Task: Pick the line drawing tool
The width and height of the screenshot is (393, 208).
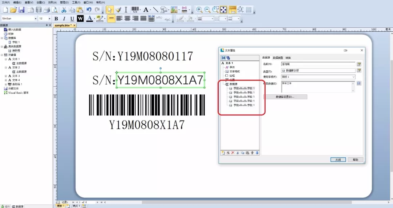Action: point(155,10)
